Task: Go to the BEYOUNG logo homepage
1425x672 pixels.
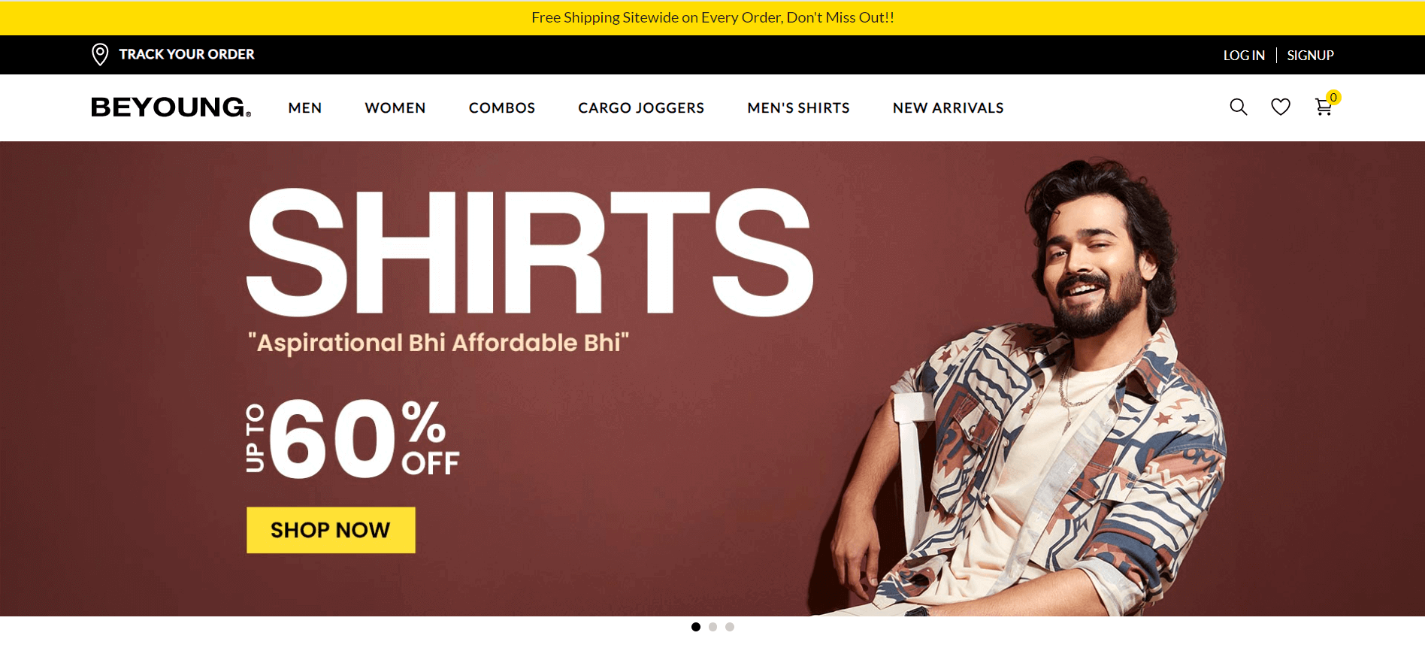Action: (x=171, y=107)
